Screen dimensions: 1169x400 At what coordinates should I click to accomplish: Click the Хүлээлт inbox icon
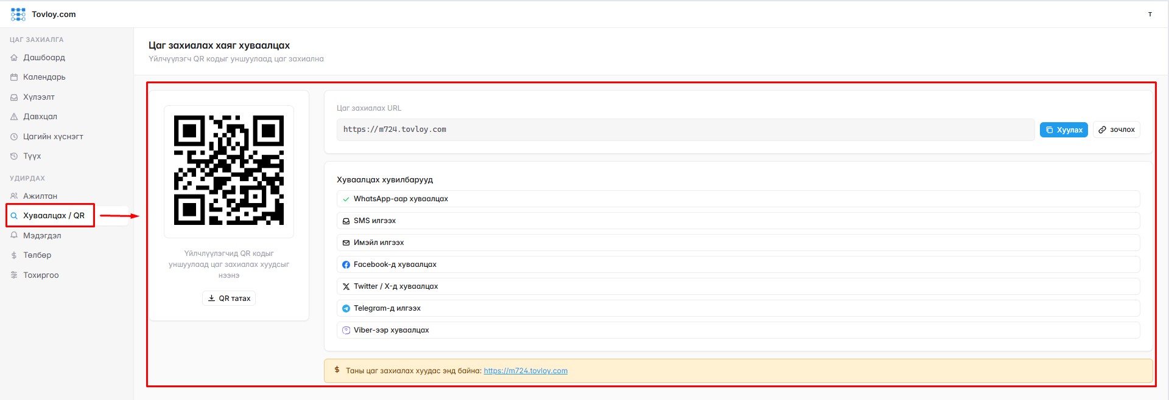tap(14, 97)
